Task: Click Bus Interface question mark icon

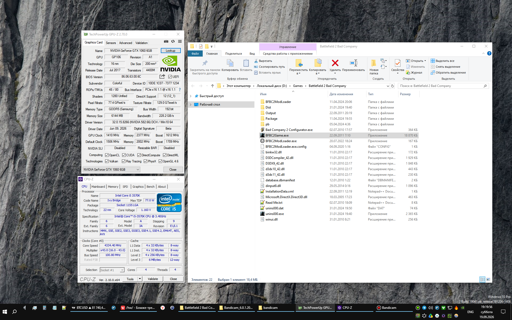Action: click(x=180, y=90)
